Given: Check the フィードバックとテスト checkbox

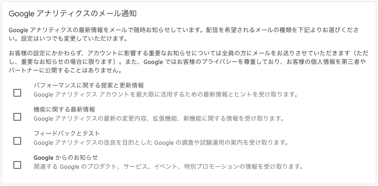Looking at the screenshot, I should (x=17, y=141).
